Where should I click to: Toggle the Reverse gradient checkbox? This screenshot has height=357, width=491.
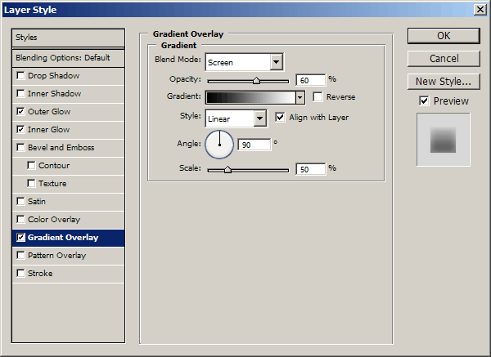pos(318,97)
